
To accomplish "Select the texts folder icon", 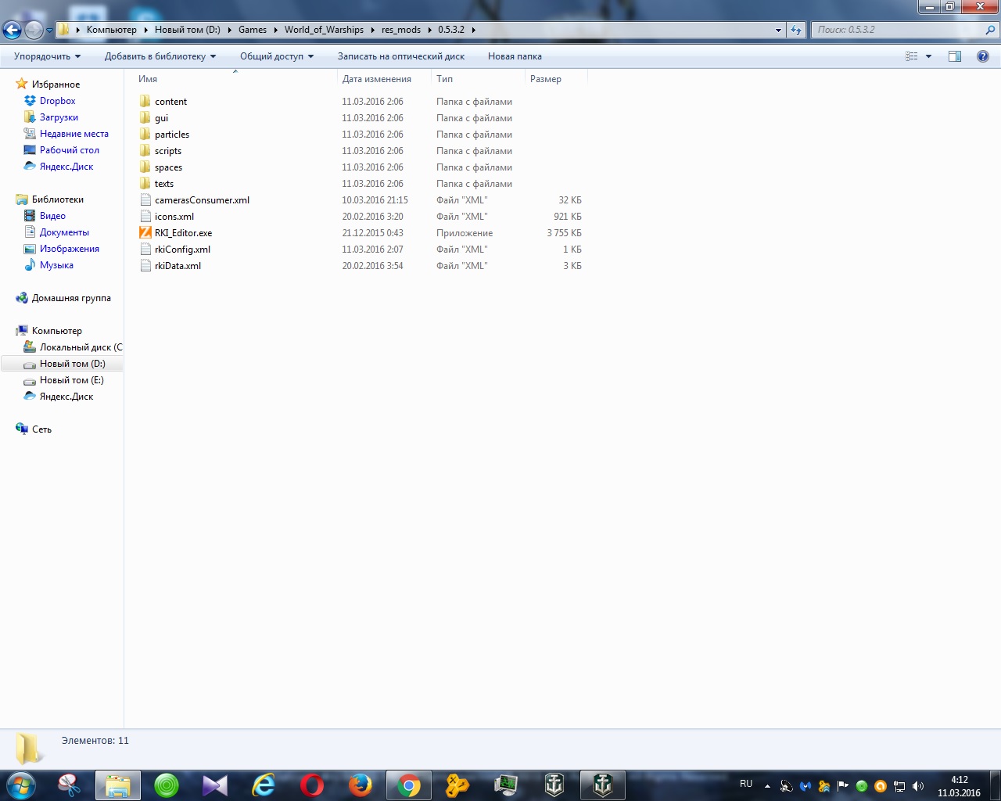I will (145, 184).
